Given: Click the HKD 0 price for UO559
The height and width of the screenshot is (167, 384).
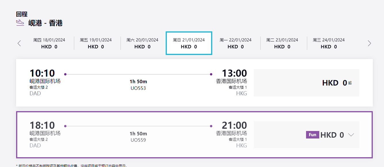Looking at the screenshot, I should pos(332,135).
